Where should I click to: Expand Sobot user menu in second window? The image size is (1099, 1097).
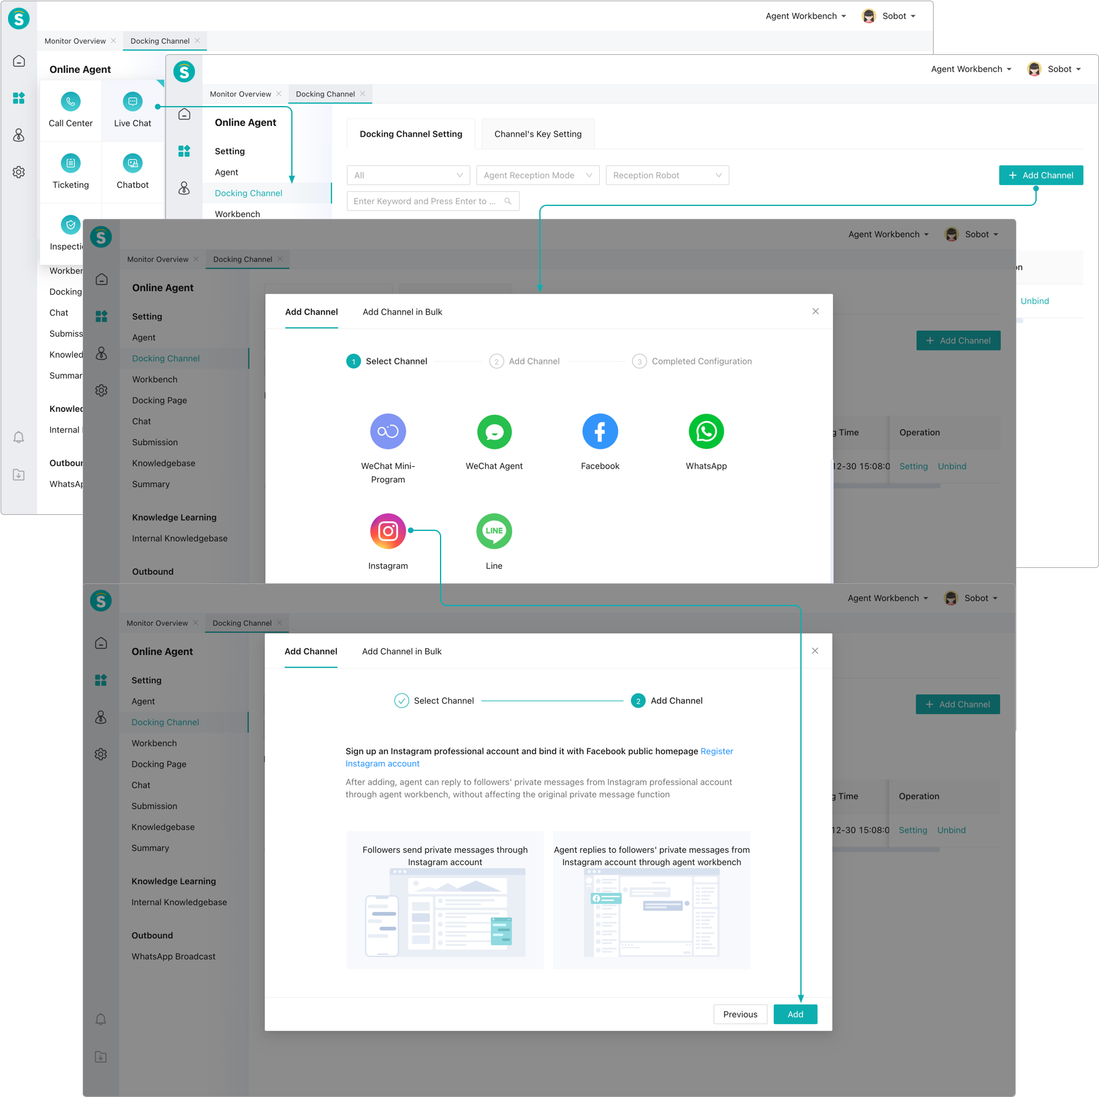coord(1054,69)
